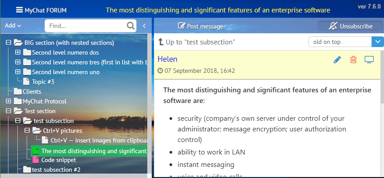
Task: Open the Add dropdown menu
Action: 13,26
